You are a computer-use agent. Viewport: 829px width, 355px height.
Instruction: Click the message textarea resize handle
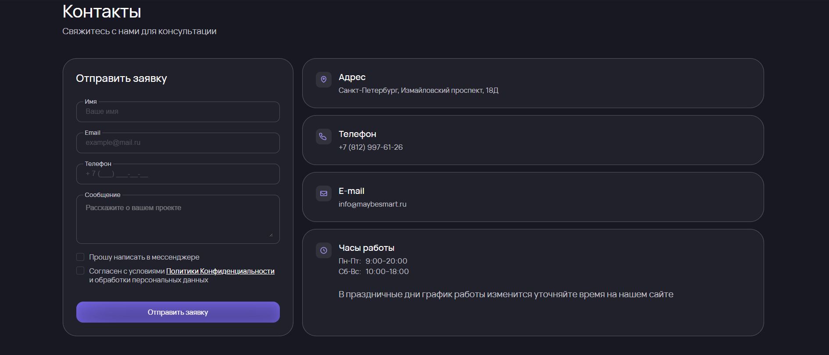pos(271,234)
